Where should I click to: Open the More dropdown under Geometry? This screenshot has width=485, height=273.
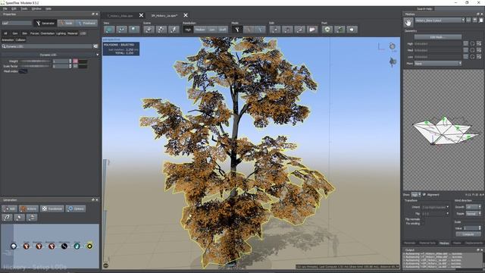pyautogui.click(x=438, y=64)
